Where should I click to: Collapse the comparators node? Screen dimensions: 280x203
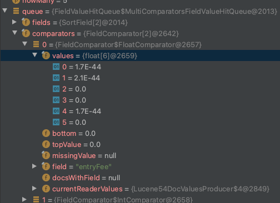[x=15, y=33]
